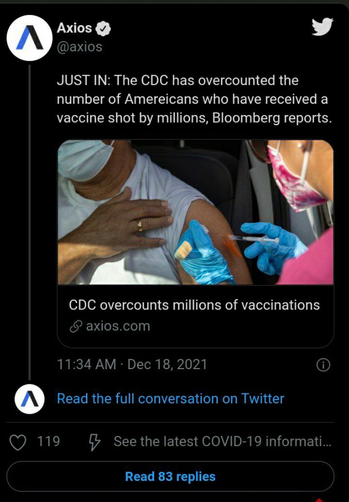349x502 pixels.
Task: Click the axios.com domain text
Action: tap(118, 326)
